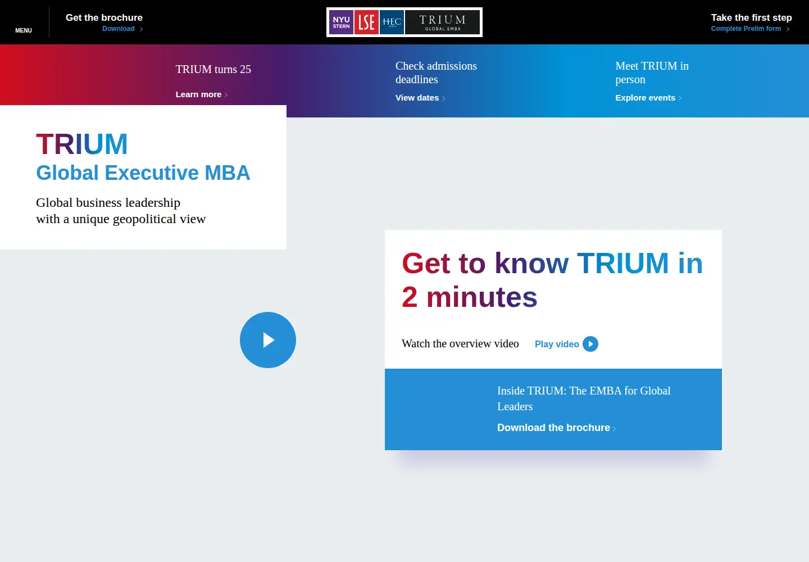Click the Check admissions deadlines heading
The height and width of the screenshot is (562, 809).
click(x=436, y=72)
